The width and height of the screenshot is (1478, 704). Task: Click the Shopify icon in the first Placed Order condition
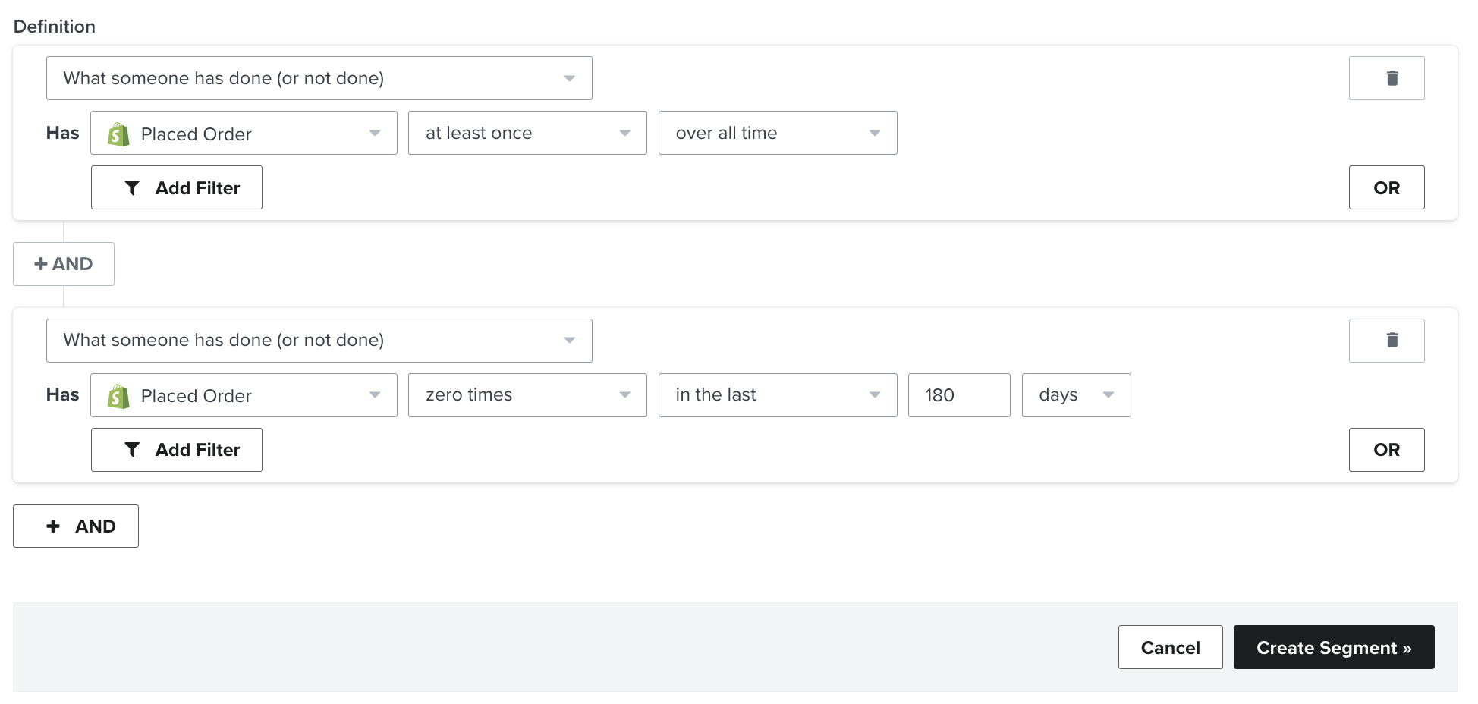[118, 134]
